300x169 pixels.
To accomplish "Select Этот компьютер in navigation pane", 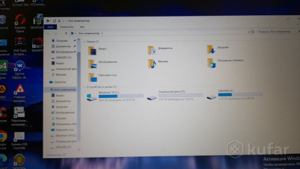I will pyautogui.click(x=63, y=90).
